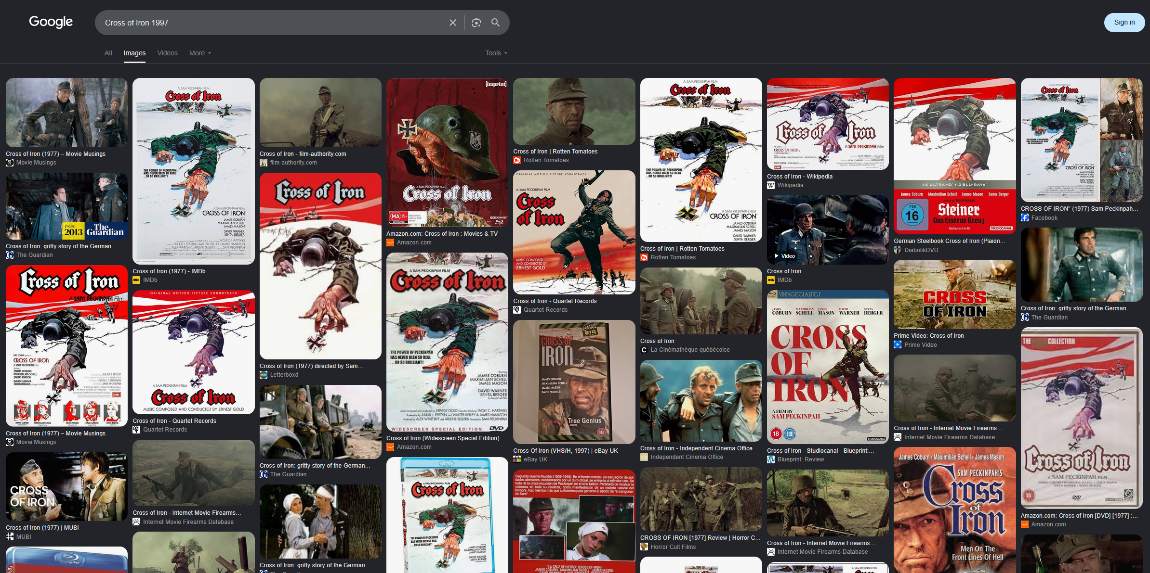
Task: Open 'Cross of Iron (1977) | MUBI' link
Action: point(42,528)
